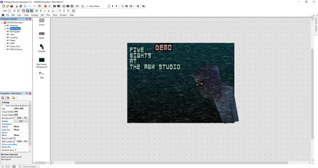Pin the Properties panel
The width and height of the screenshot is (318, 168).
click(27, 93)
